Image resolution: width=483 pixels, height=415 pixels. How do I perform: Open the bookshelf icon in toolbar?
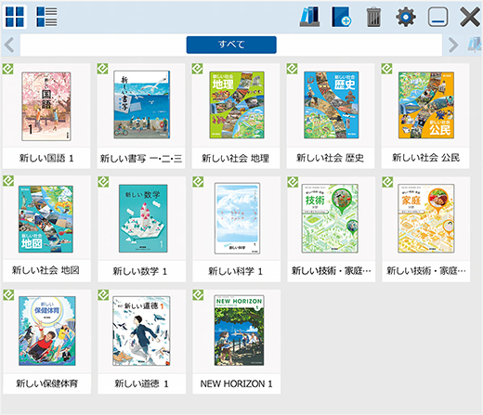(x=309, y=17)
